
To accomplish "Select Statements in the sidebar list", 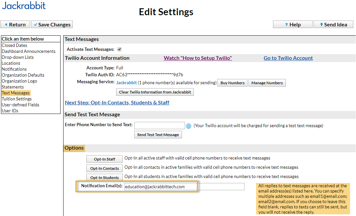I will [x=13, y=87].
